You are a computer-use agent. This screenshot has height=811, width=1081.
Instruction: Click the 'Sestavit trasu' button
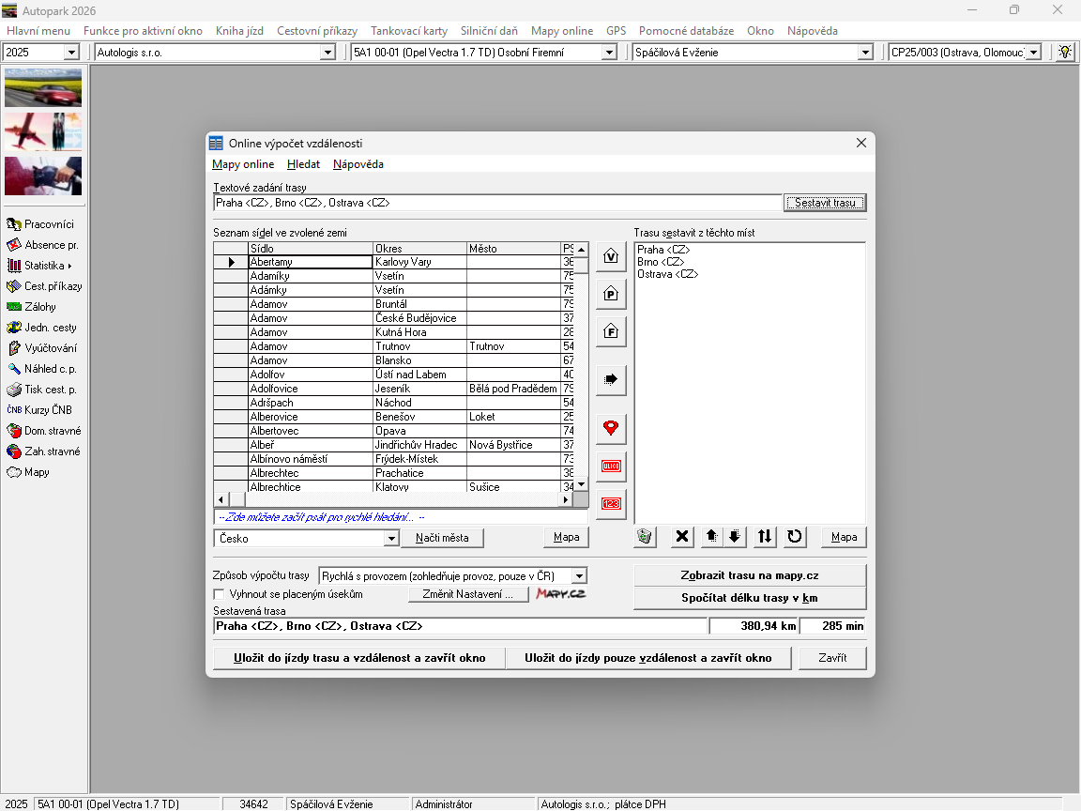825,203
